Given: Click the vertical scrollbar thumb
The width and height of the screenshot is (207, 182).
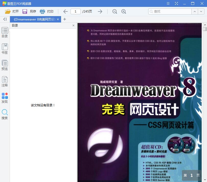Looking at the screenshot, I should [205, 29].
